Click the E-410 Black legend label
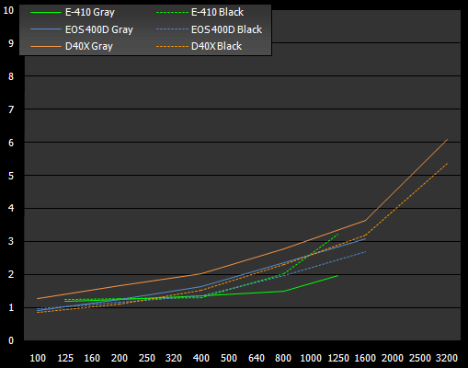 217,12
